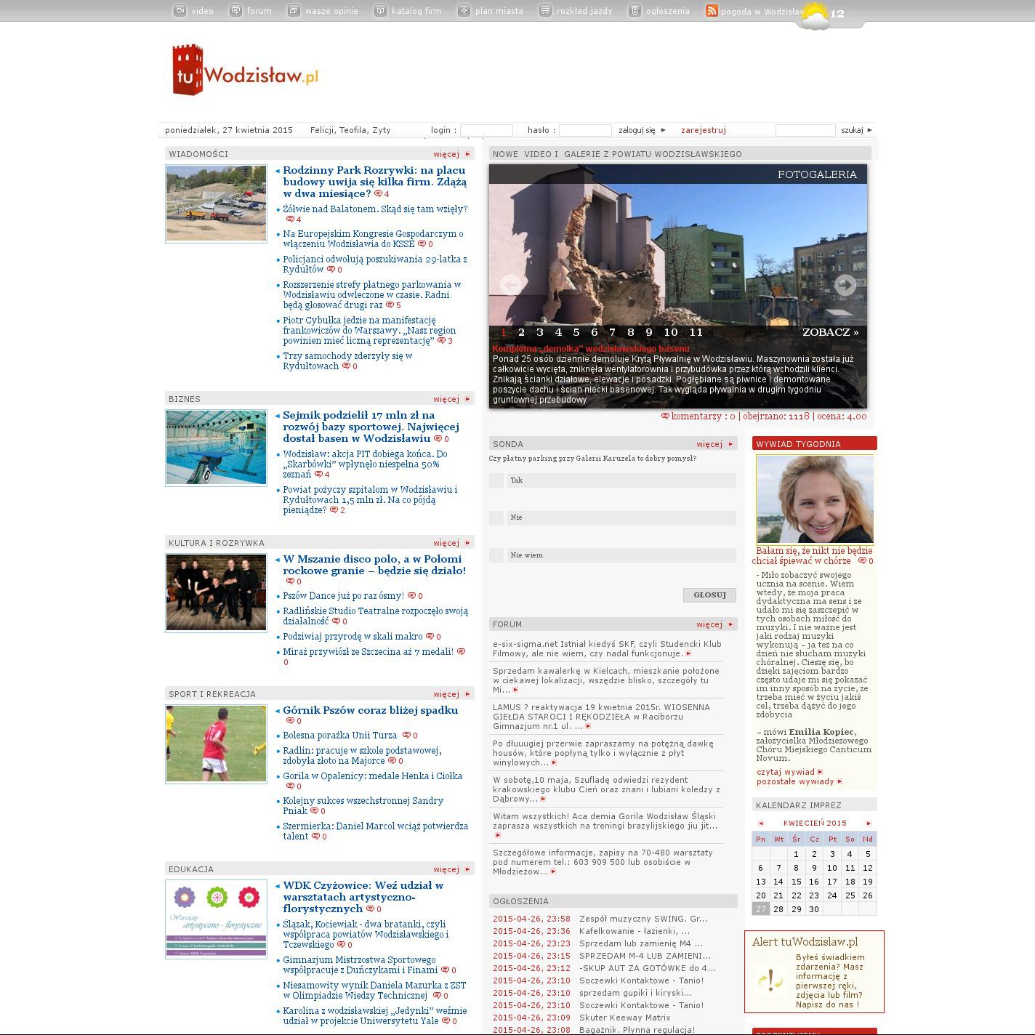Image resolution: width=1035 pixels, height=1035 pixels.
Task: Click the rozkład jazdy bus icon
Action: pos(545,10)
